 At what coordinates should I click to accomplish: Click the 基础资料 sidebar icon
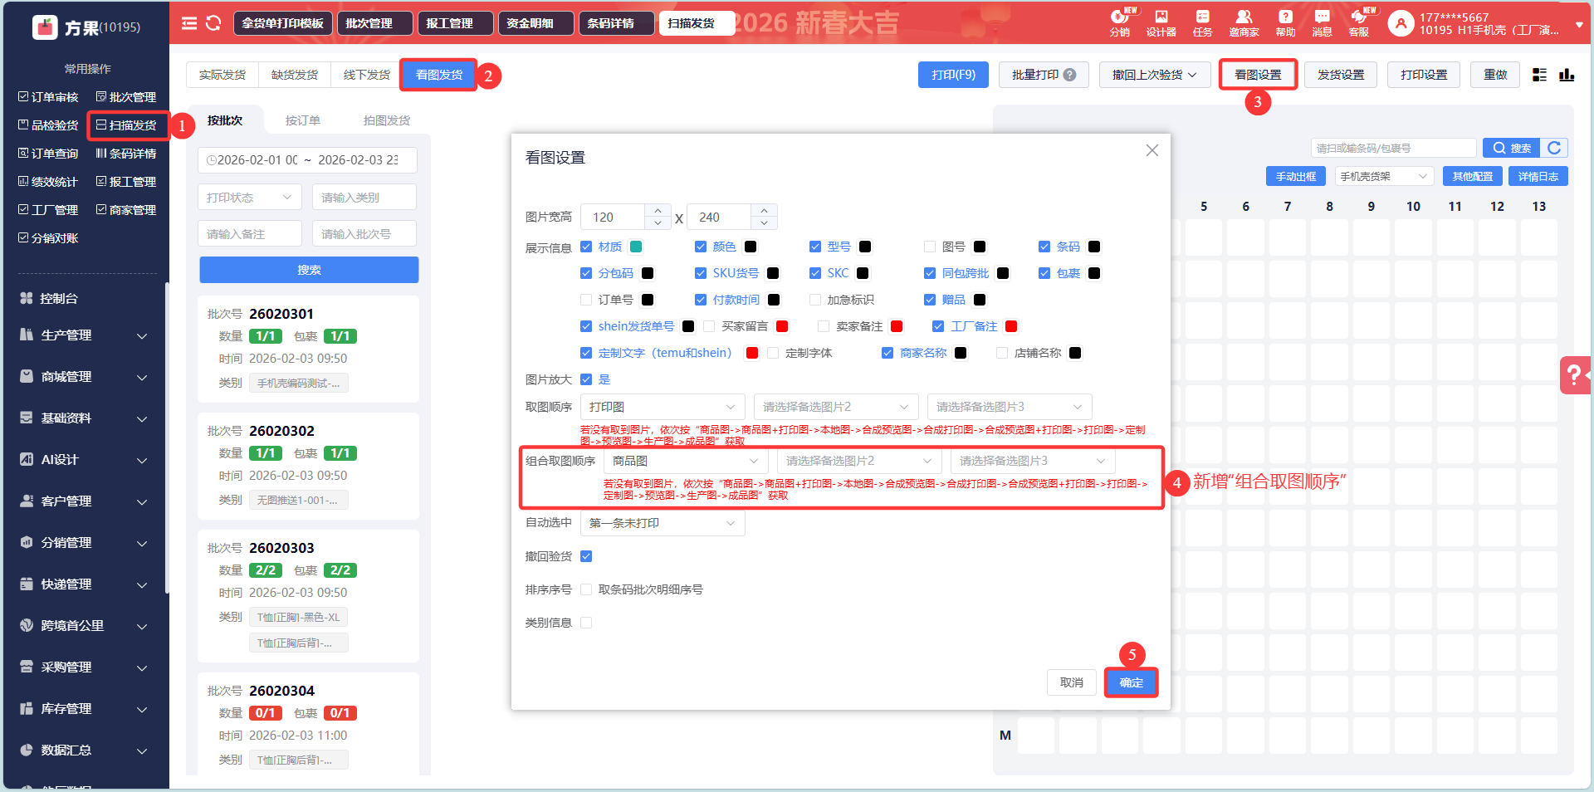pos(27,418)
